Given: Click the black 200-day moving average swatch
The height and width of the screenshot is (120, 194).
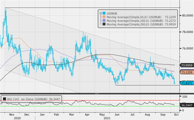Looking at the screenshot, I should tap(104, 24).
